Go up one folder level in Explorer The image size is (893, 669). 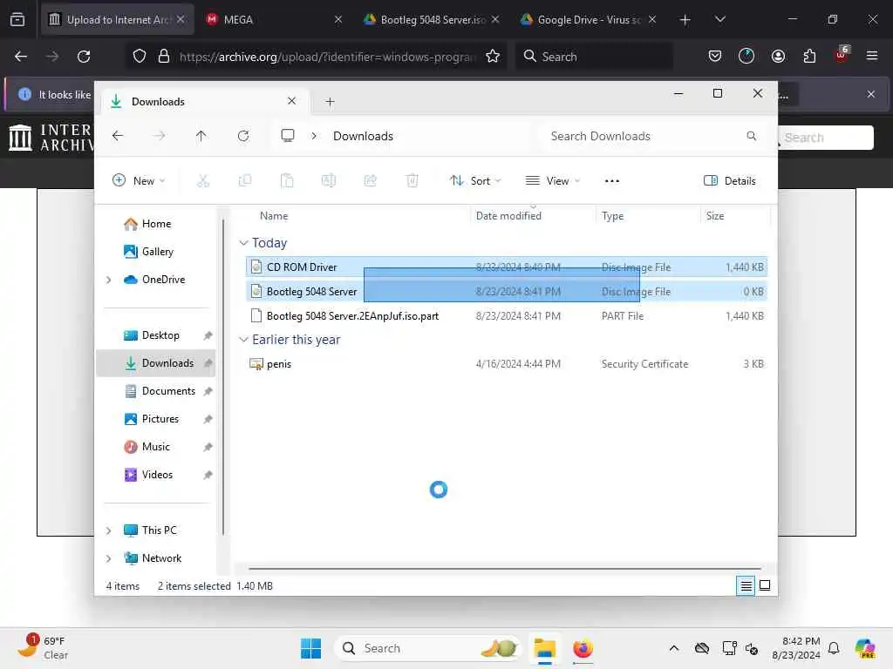(201, 136)
